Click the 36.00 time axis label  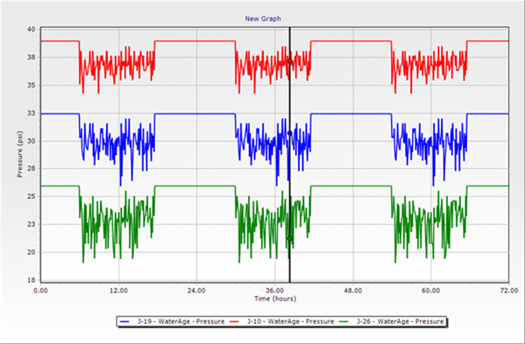tap(274, 291)
